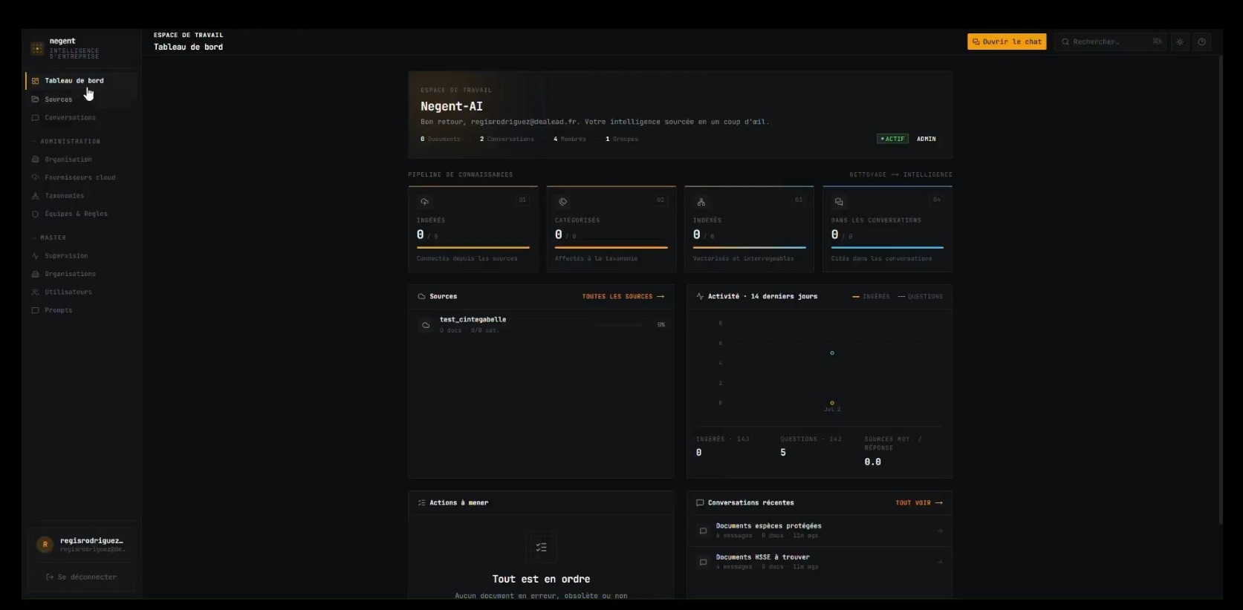Click the Supervision activity icon in sidebar
Image resolution: width=1243 pixels, height=610 pixels.
35,256
